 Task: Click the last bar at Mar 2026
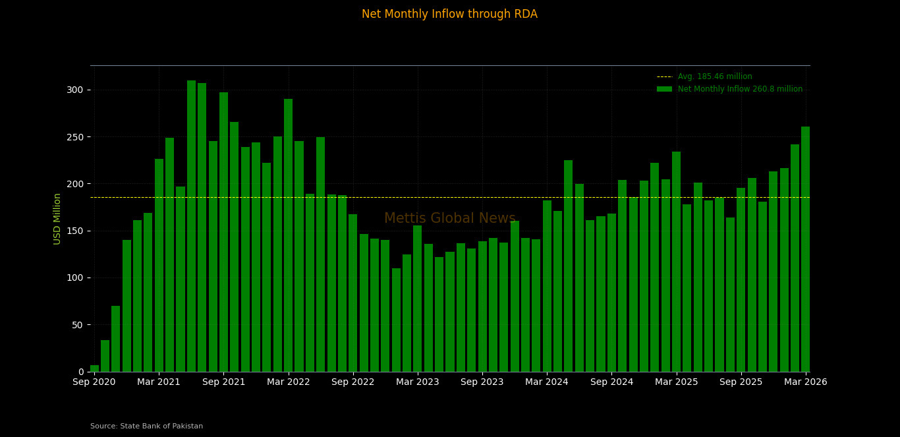point(805,249)
